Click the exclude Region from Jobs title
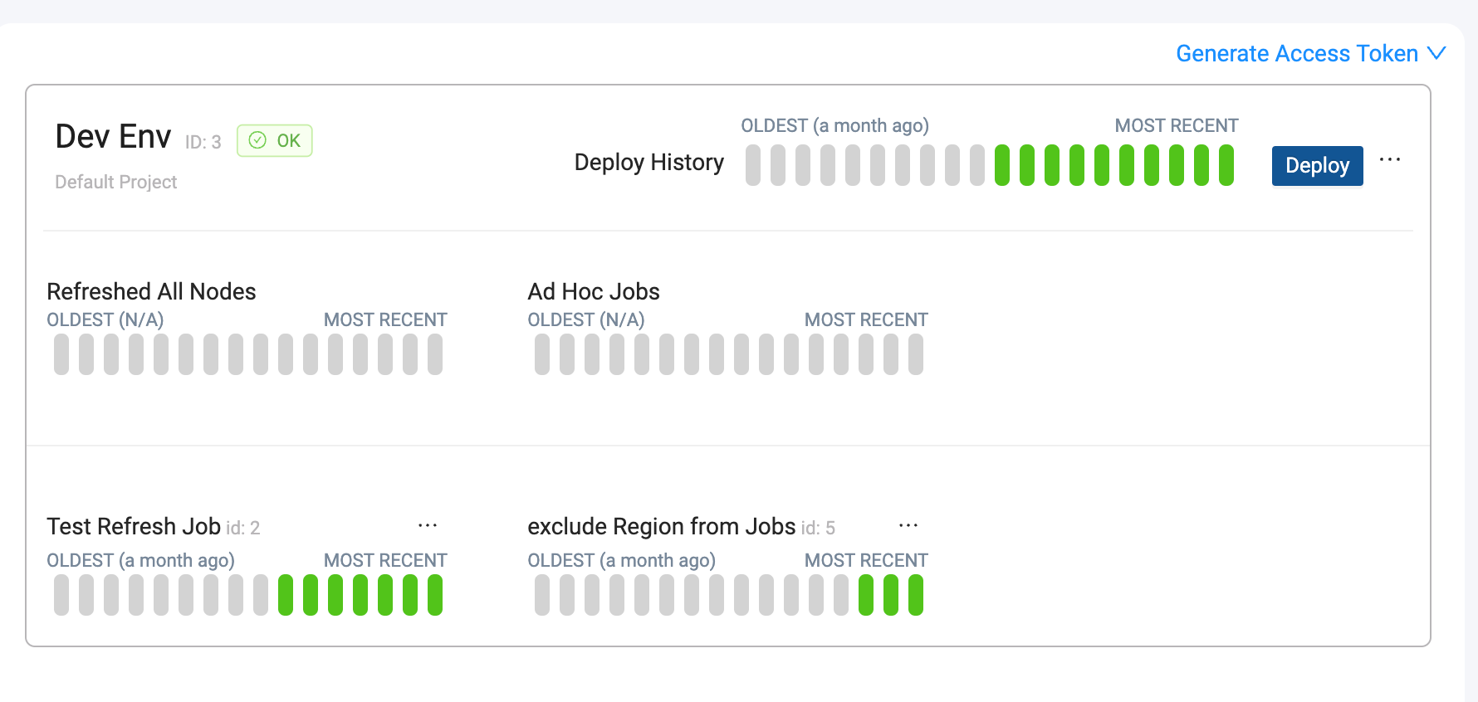1478x702 pixels. (x=662, y=526)
